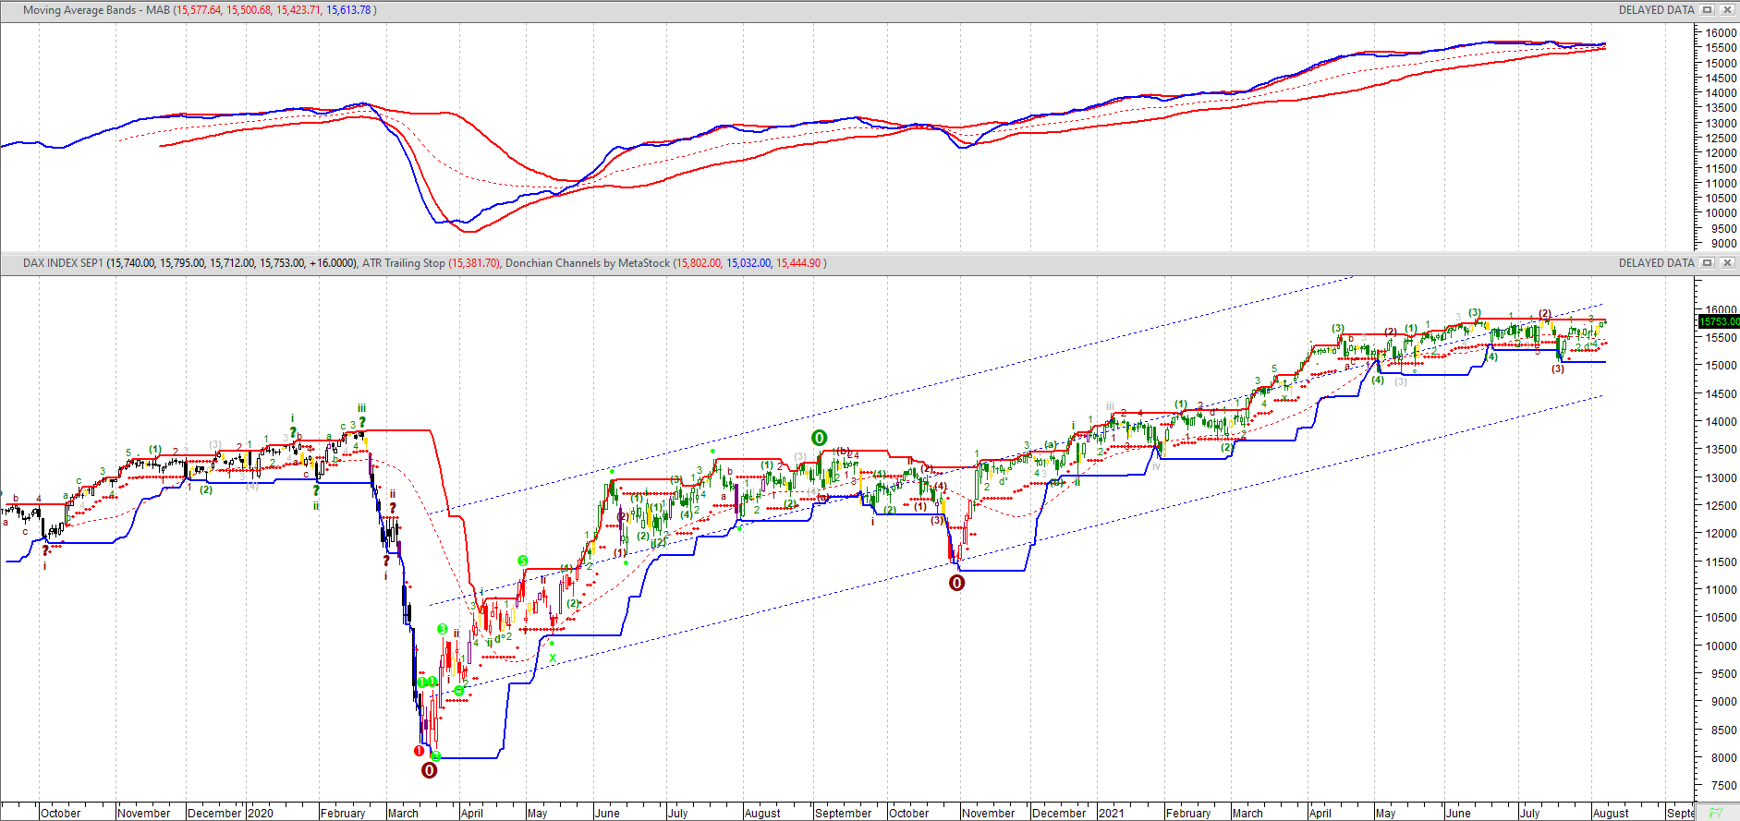
Task: Click the green X wave marker near May
Action: click(553, 658)
